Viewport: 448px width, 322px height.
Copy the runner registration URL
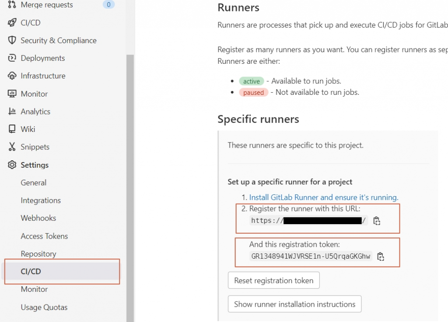point(377,221)
